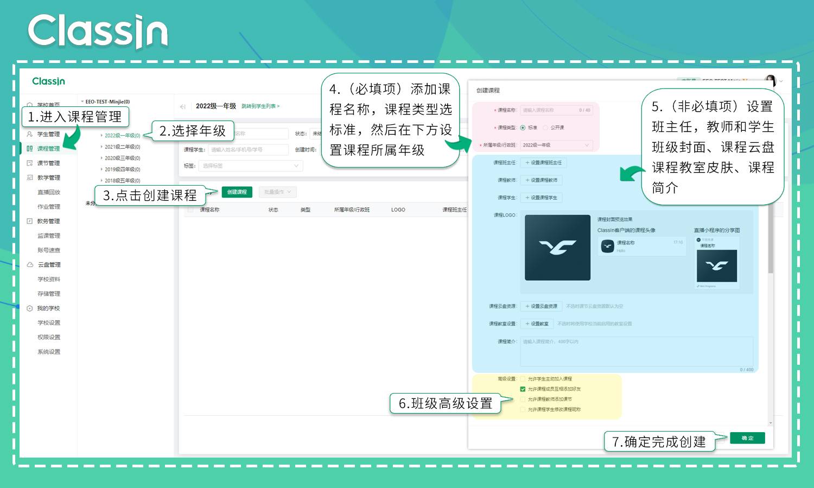Click the dialog scrollbar down arrow
This screenshot has width=814, height=488.
771,423
